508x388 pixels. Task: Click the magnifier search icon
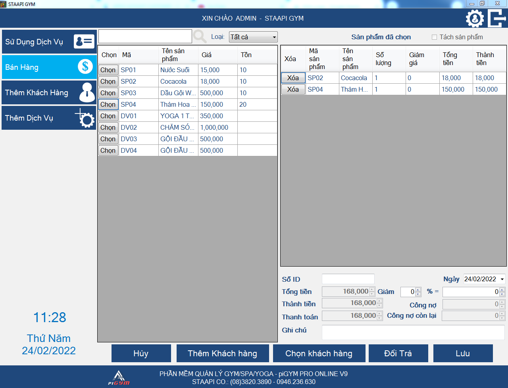coord(200,36)
